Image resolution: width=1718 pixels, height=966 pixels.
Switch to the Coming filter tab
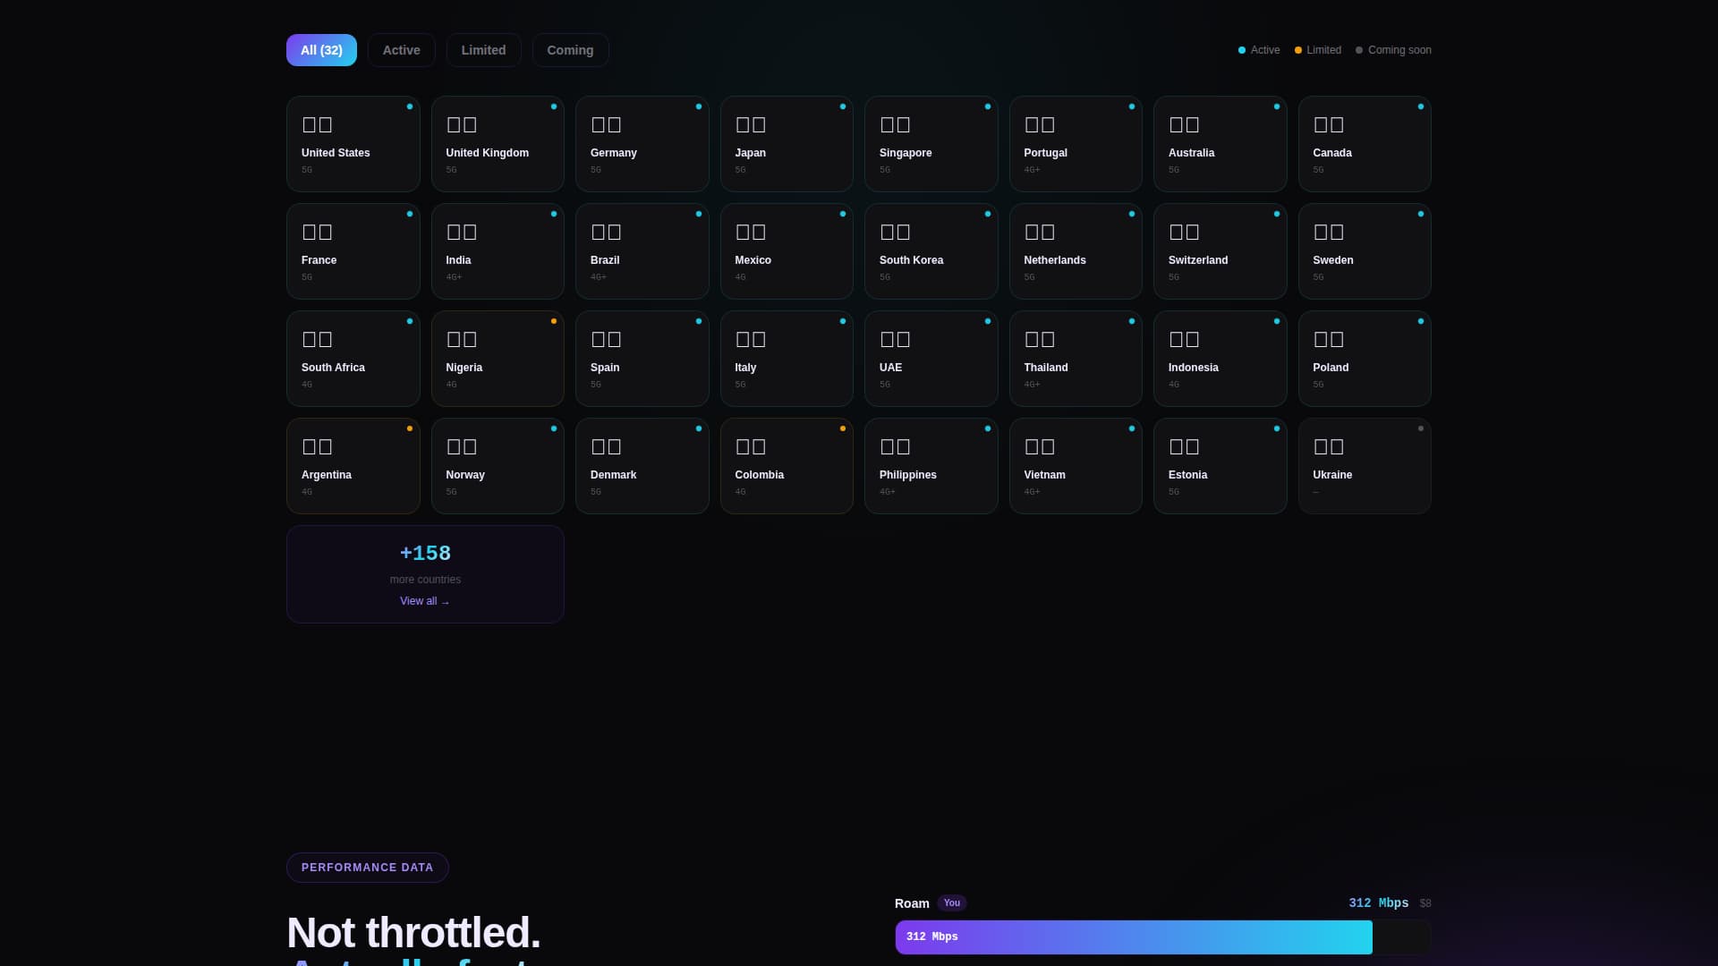click(570, 50)
